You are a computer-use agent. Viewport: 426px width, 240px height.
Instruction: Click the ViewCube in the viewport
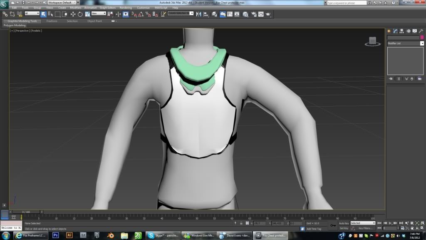(x=372, y=41)
